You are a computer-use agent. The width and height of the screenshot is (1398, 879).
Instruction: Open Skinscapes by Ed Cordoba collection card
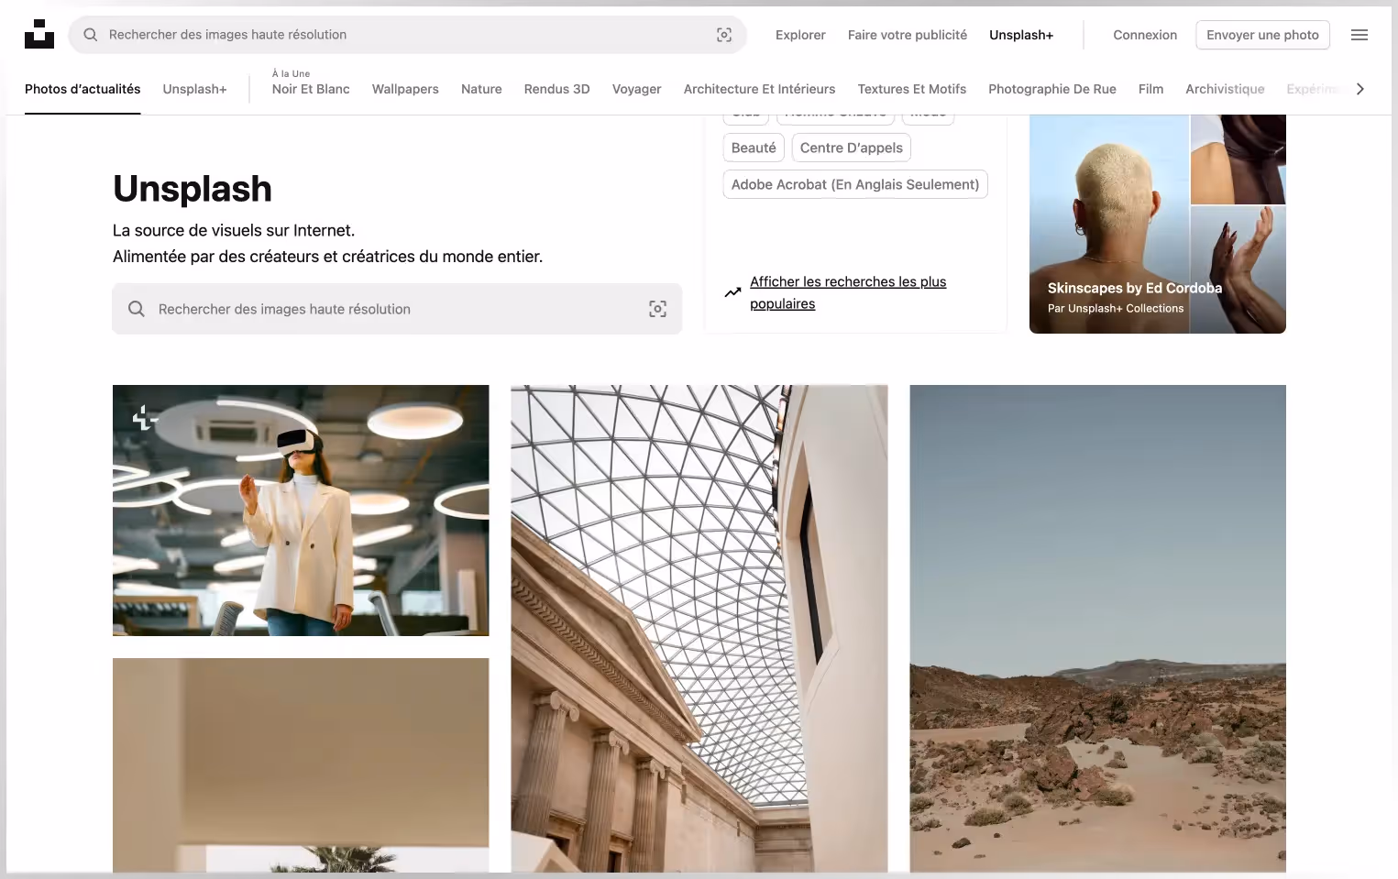(x=1158, y=224)
